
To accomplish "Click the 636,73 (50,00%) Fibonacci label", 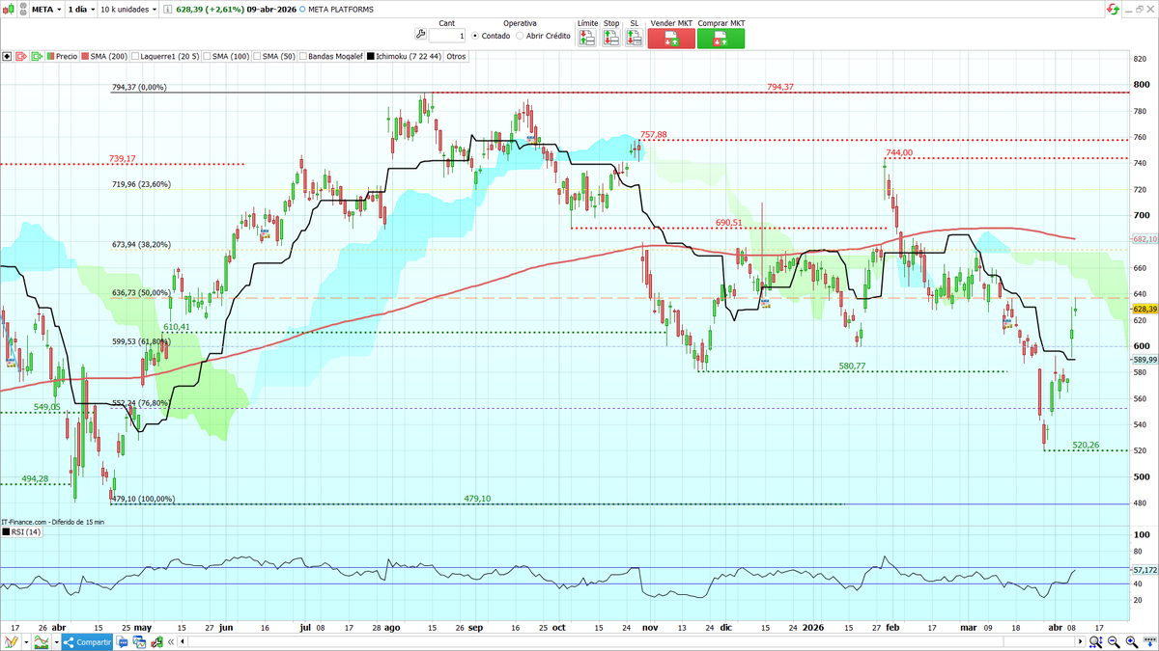I will (x=141, y=293).
